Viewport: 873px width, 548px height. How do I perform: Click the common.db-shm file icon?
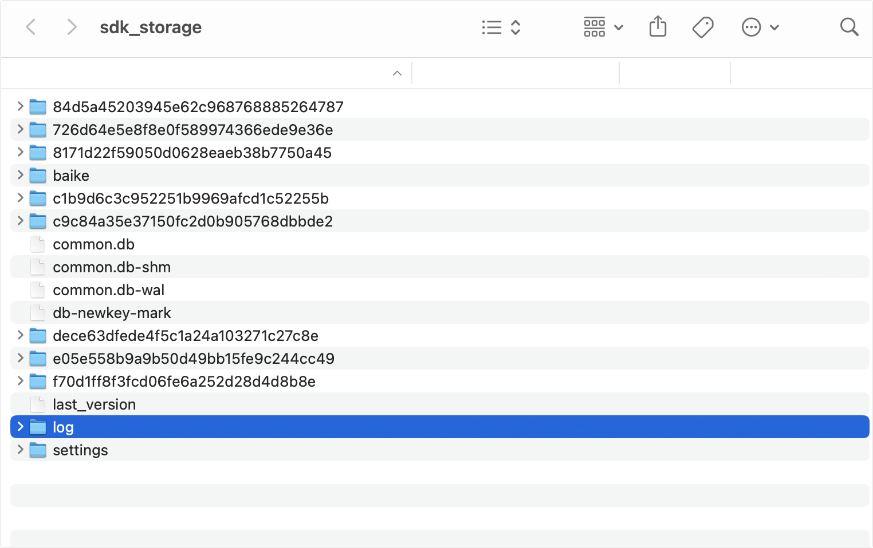click(38, 267)
